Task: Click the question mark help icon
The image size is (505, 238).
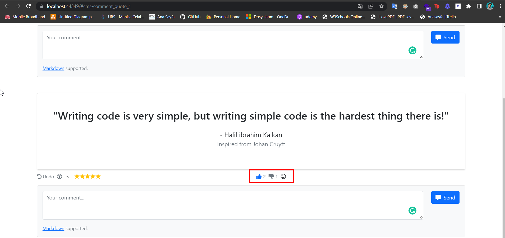Action: [x=60, y=177]
